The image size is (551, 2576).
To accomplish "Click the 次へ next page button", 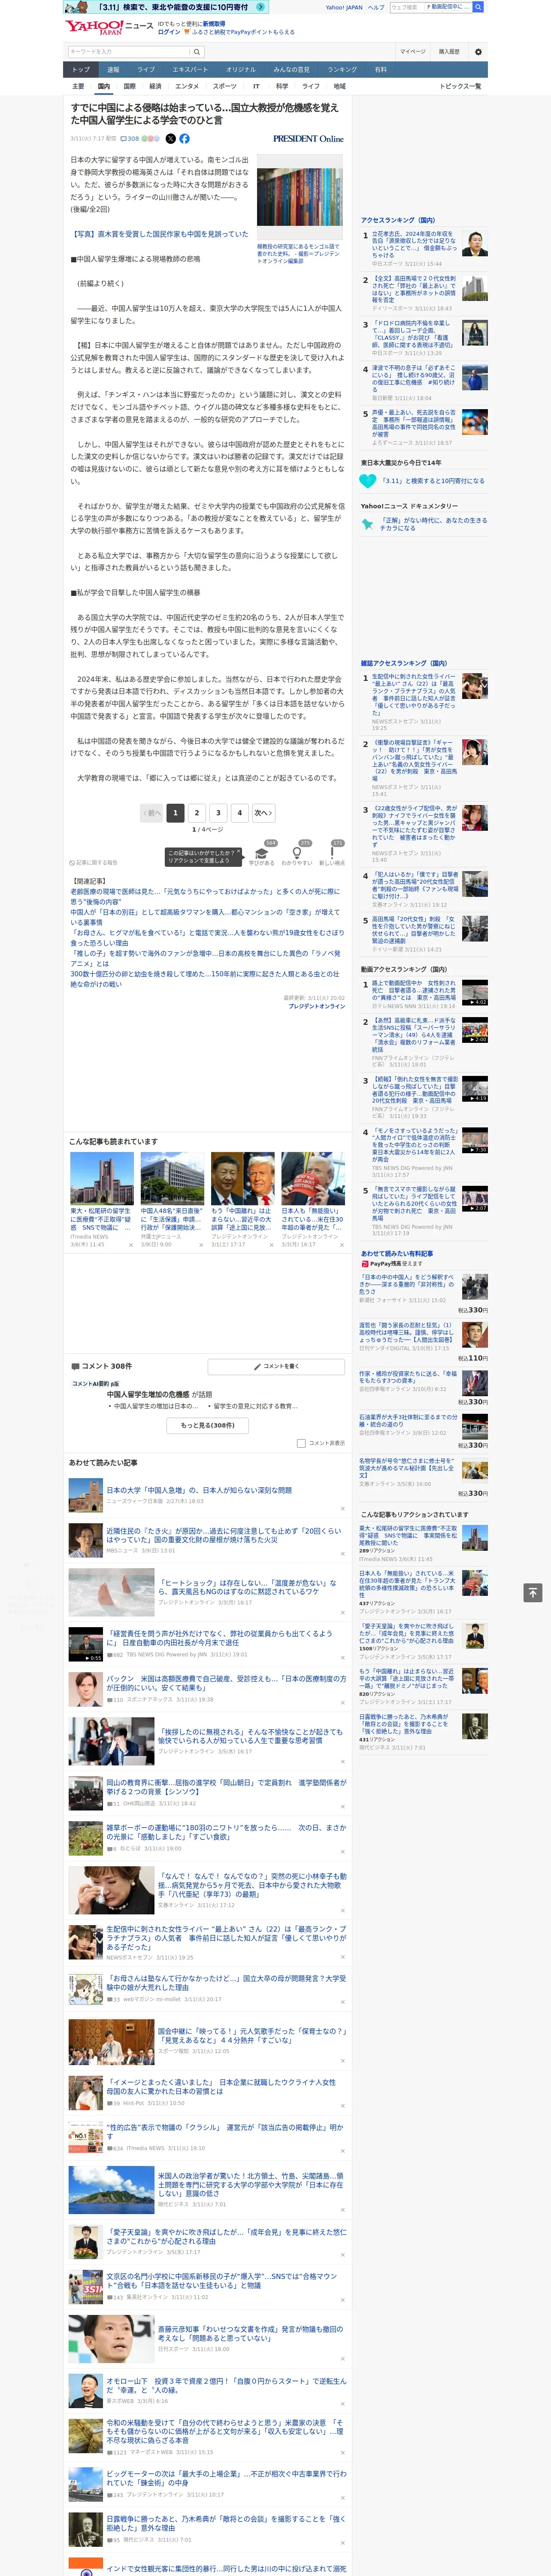I will 263,813.
